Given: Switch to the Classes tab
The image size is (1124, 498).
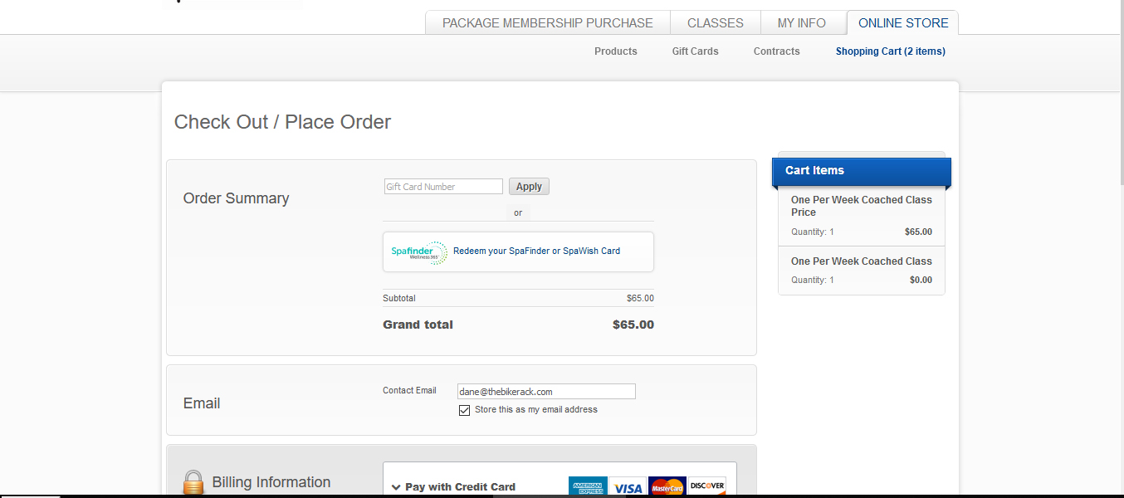Looking at the screenshot, I should pos(715,23).
